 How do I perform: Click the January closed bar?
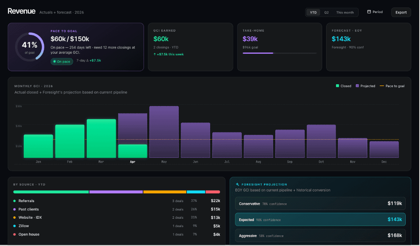tap(38, 146)
